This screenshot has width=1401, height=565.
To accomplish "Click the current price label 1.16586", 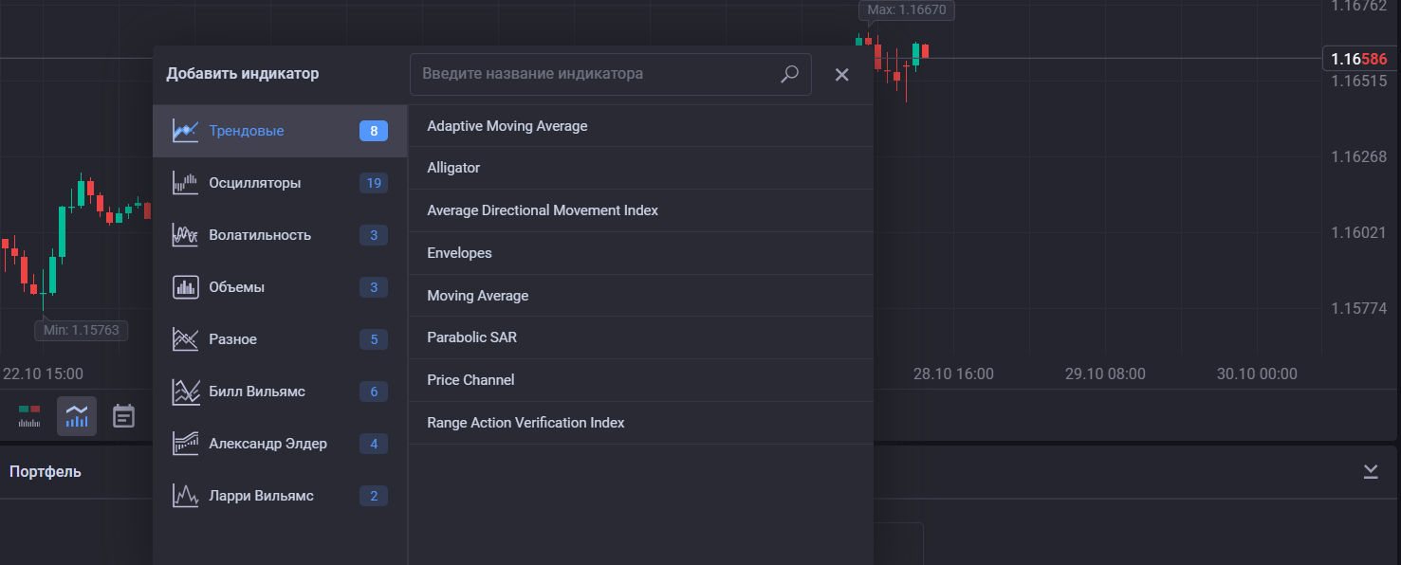I will (x=1358, y=59).
